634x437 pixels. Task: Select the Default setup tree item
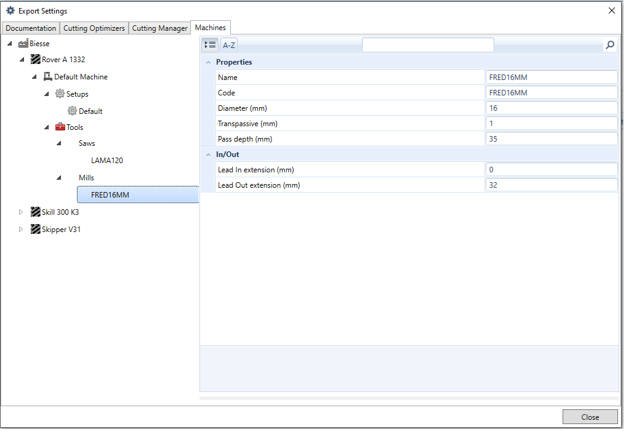[x=90, y=111]
